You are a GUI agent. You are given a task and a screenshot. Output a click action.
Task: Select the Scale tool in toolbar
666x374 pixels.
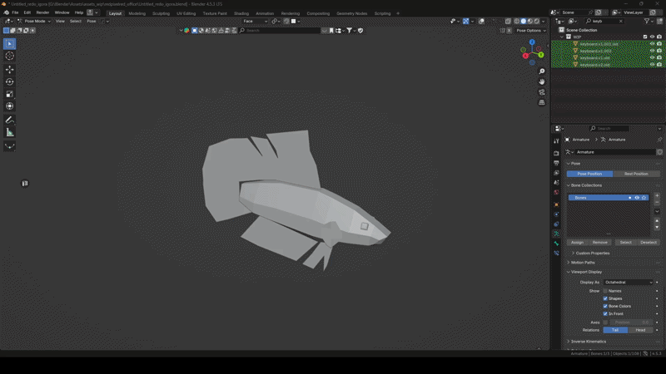tap(10, 94)
